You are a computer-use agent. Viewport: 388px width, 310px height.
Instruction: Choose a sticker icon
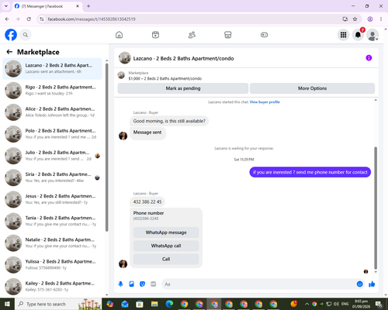[142, 284]
